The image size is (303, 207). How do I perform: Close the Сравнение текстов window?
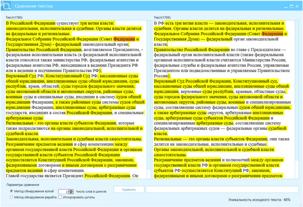coord(297,6)
